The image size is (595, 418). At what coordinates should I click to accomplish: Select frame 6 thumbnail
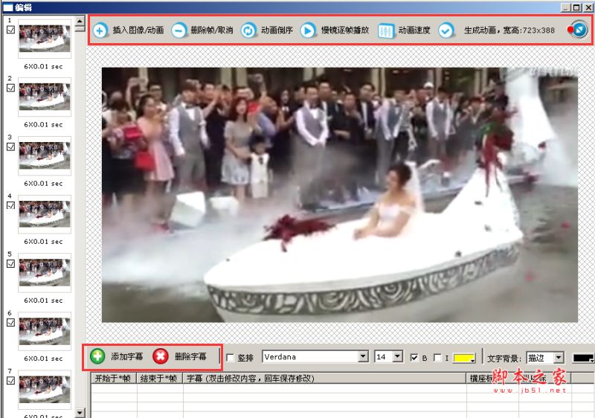(x=45, y=331)
